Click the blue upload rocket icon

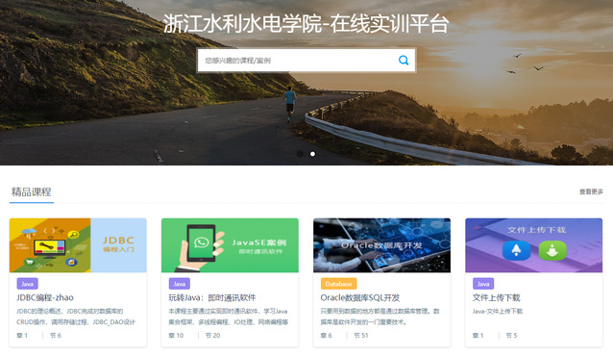[x=516, y=250]
